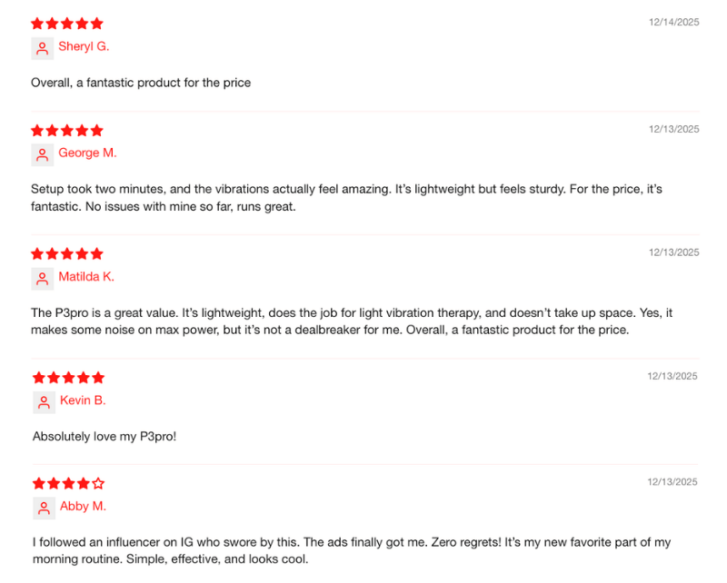The width and height of the screenshot is (727, 583).
Task: Click Sheryl's "fantastic product for the price" text
Action: [x=141, y=83]
